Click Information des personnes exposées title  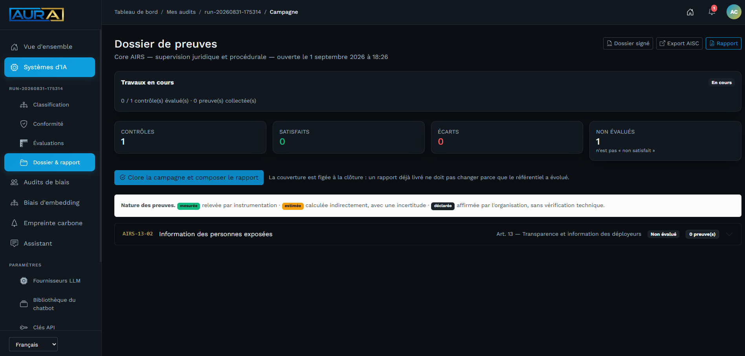click(216, 234)
